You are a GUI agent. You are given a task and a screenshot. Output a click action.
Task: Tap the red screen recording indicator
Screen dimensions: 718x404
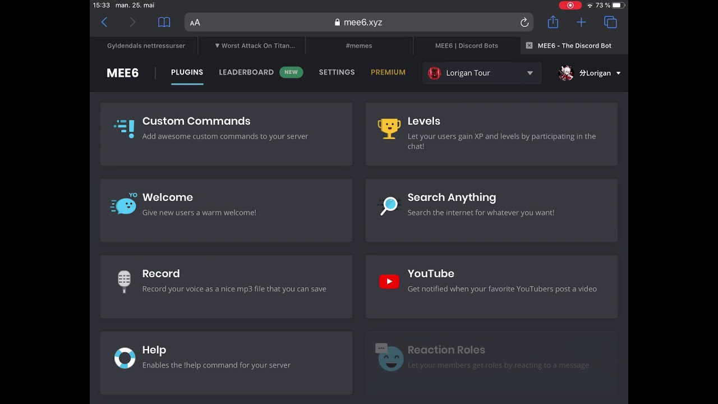tap(570, 5)
